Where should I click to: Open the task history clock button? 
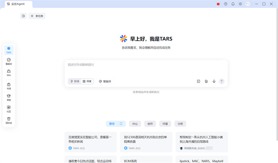click(x=23, y=16)
